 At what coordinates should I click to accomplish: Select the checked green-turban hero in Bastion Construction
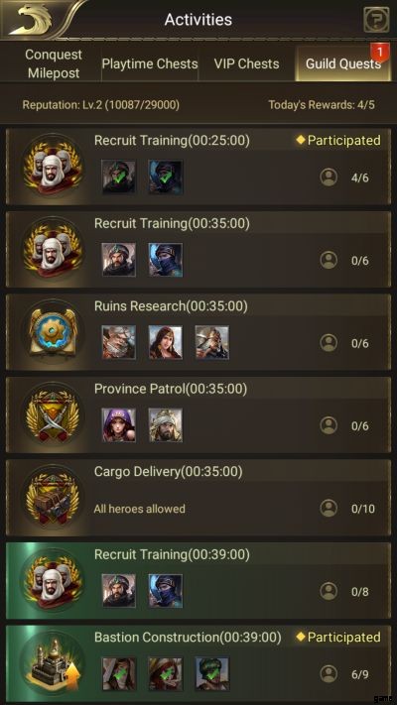tap(212, 673)
